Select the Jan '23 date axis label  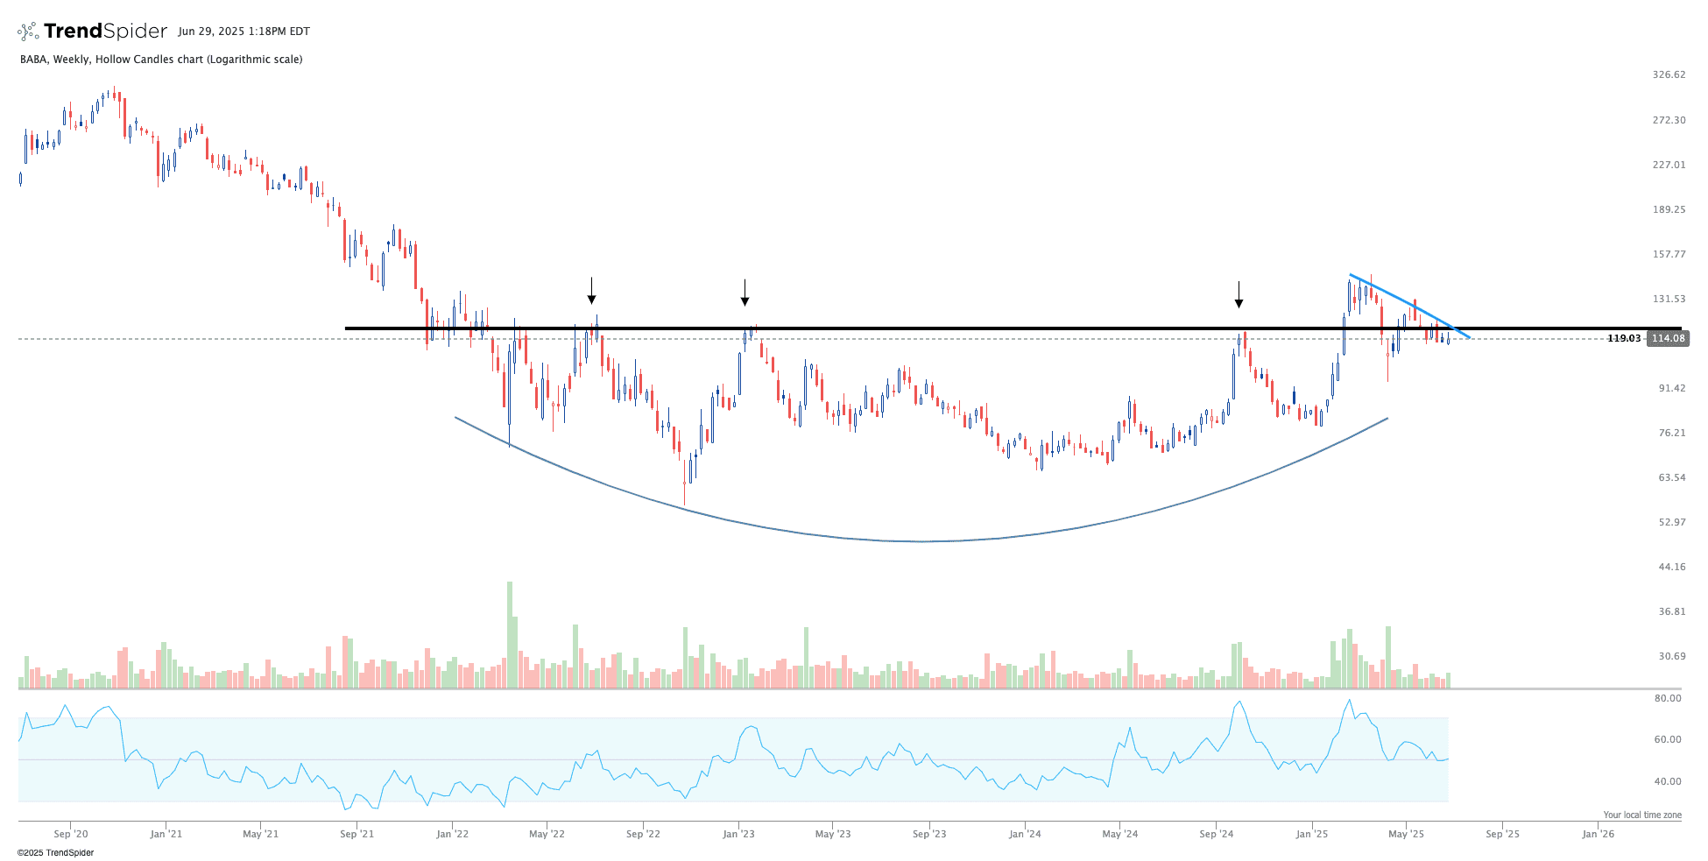tap(738, 834)
